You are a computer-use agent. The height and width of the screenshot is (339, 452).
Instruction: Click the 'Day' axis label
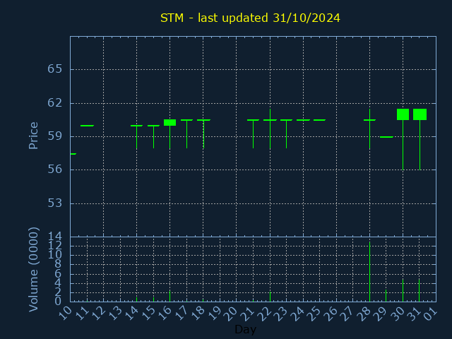[x=245, y=329]
